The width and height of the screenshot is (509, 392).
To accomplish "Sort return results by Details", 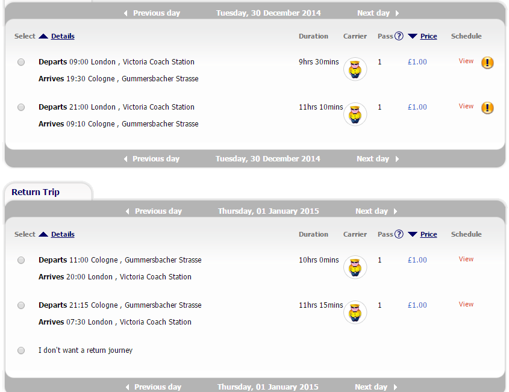I will (x=63, y=234).
